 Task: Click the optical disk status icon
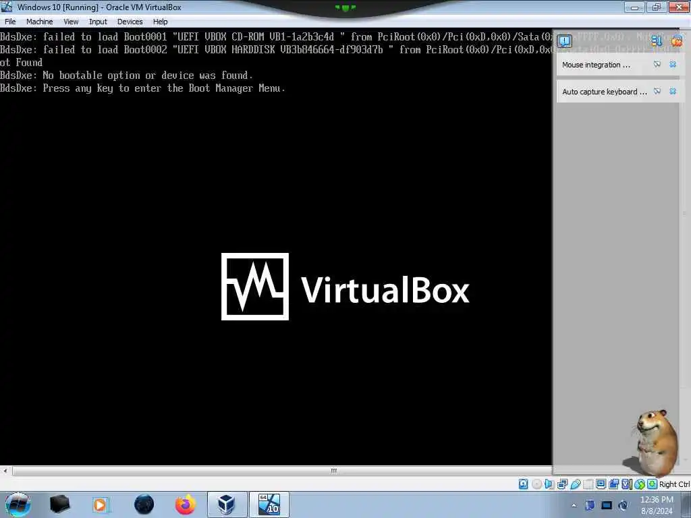tap(537, 484)
